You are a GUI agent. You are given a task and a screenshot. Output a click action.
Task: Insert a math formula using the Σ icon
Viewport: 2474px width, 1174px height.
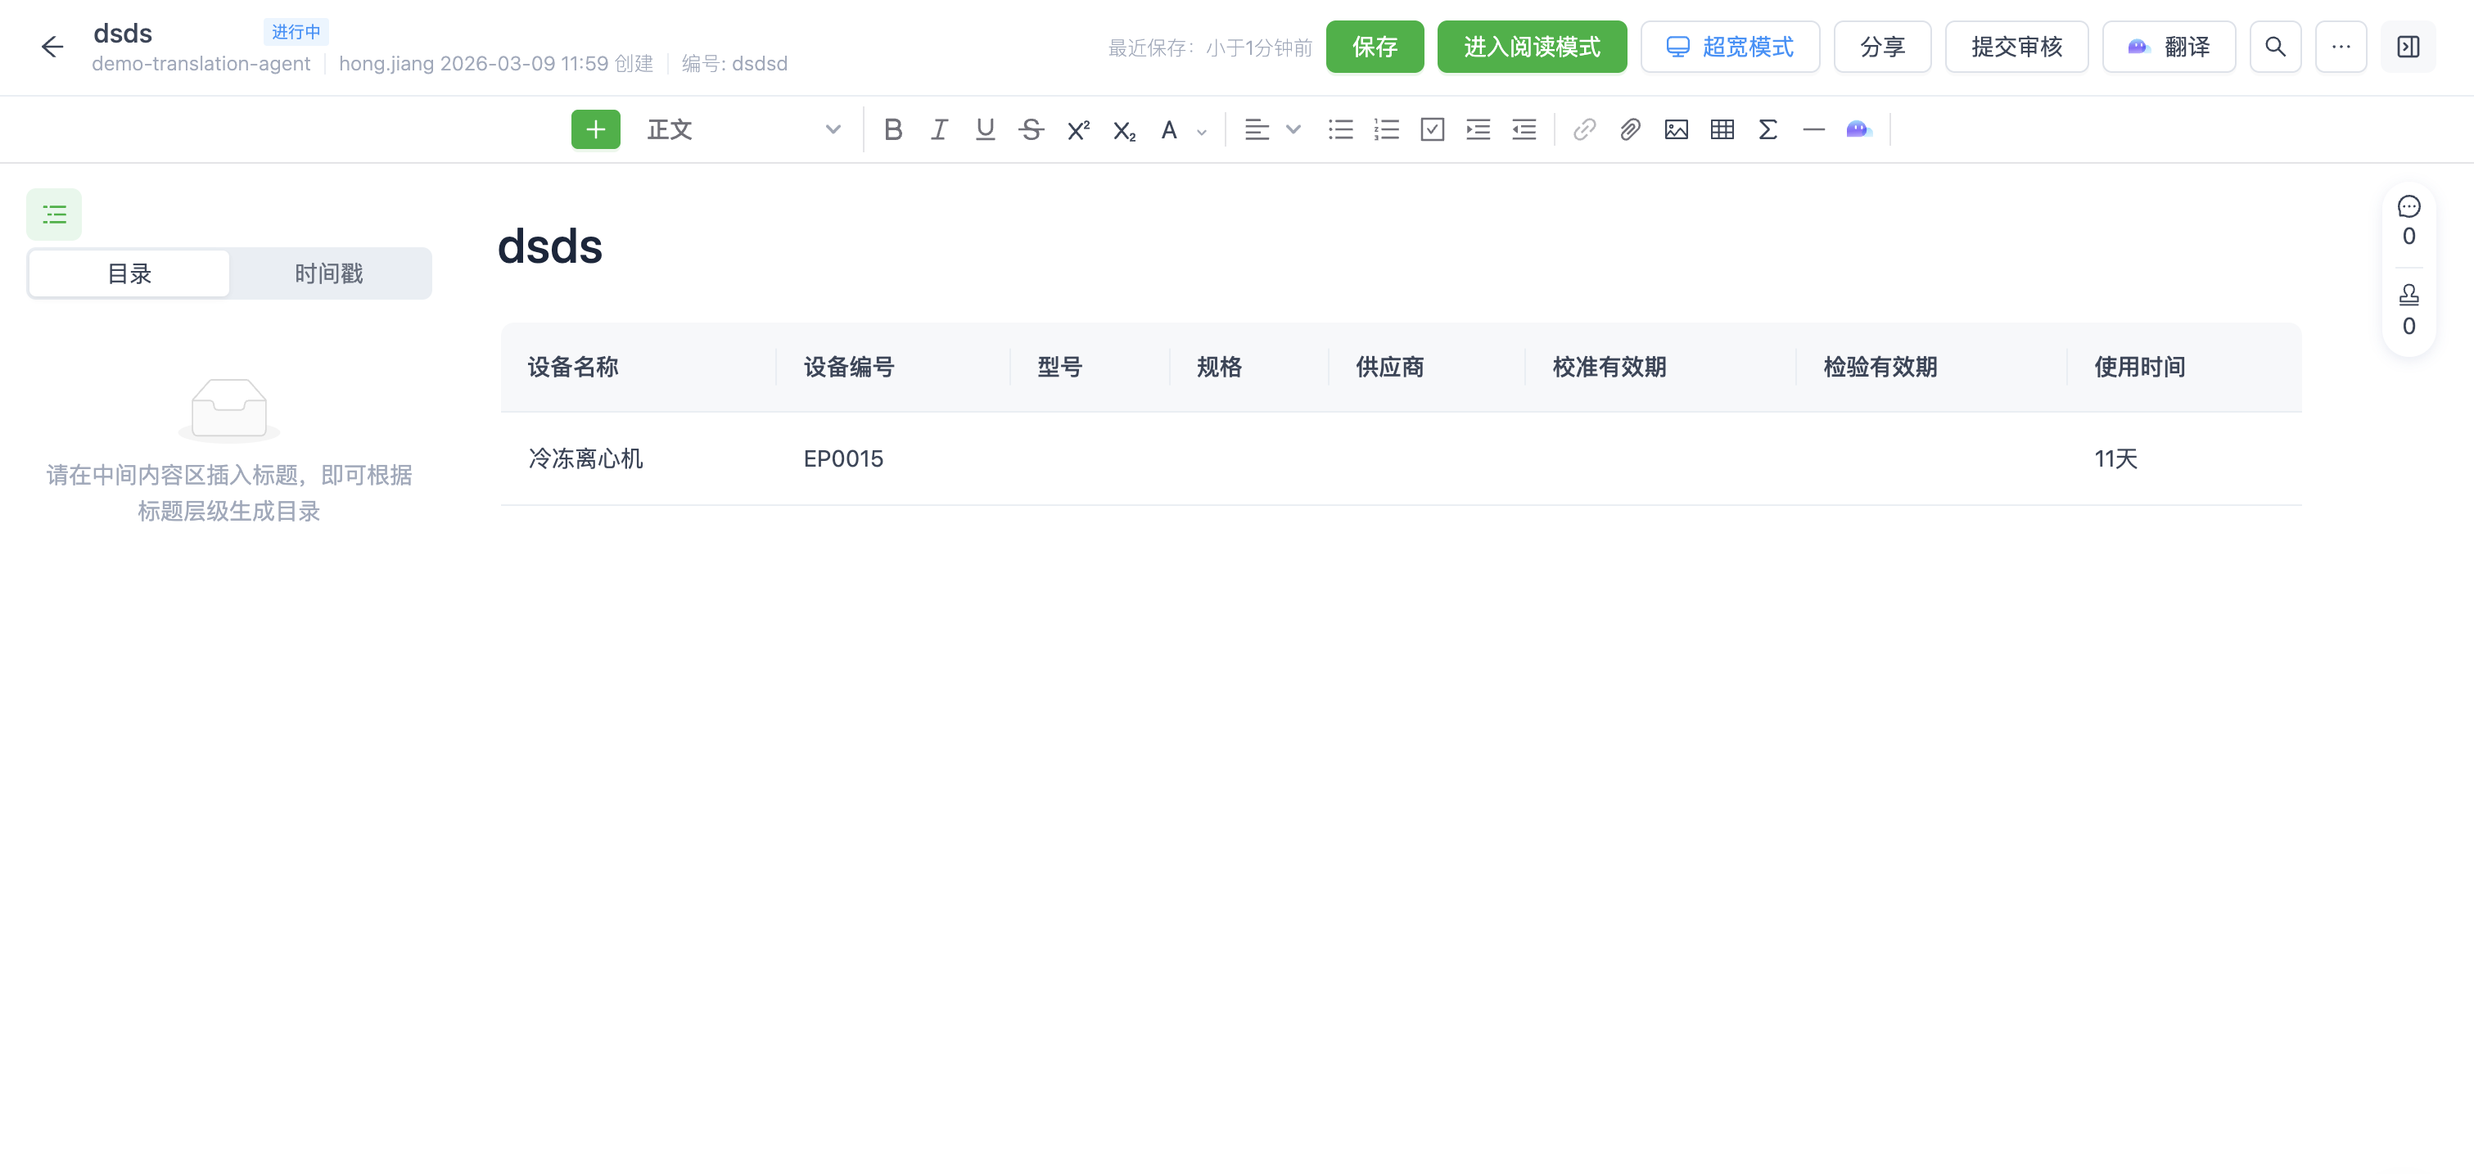tap(1767, 129)
